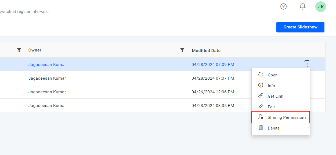Screen dimensions: 336x155
Task: Click the Info circle icon
Action: 261,85
